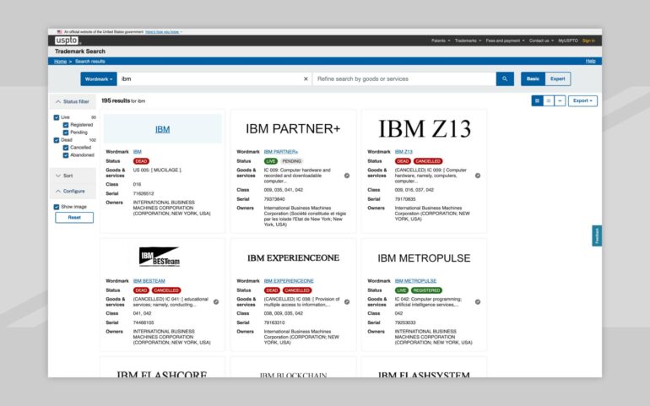Image resolution: width=650 pixels, height=406 pixels.
Task: Uncheck the Live status checkbox
Action: pos(57,117)
